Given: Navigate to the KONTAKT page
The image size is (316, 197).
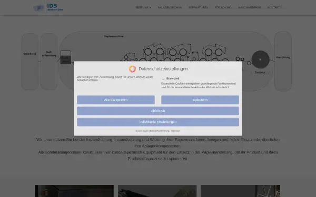Looking at the screenshot, I should tap(273, 7).
